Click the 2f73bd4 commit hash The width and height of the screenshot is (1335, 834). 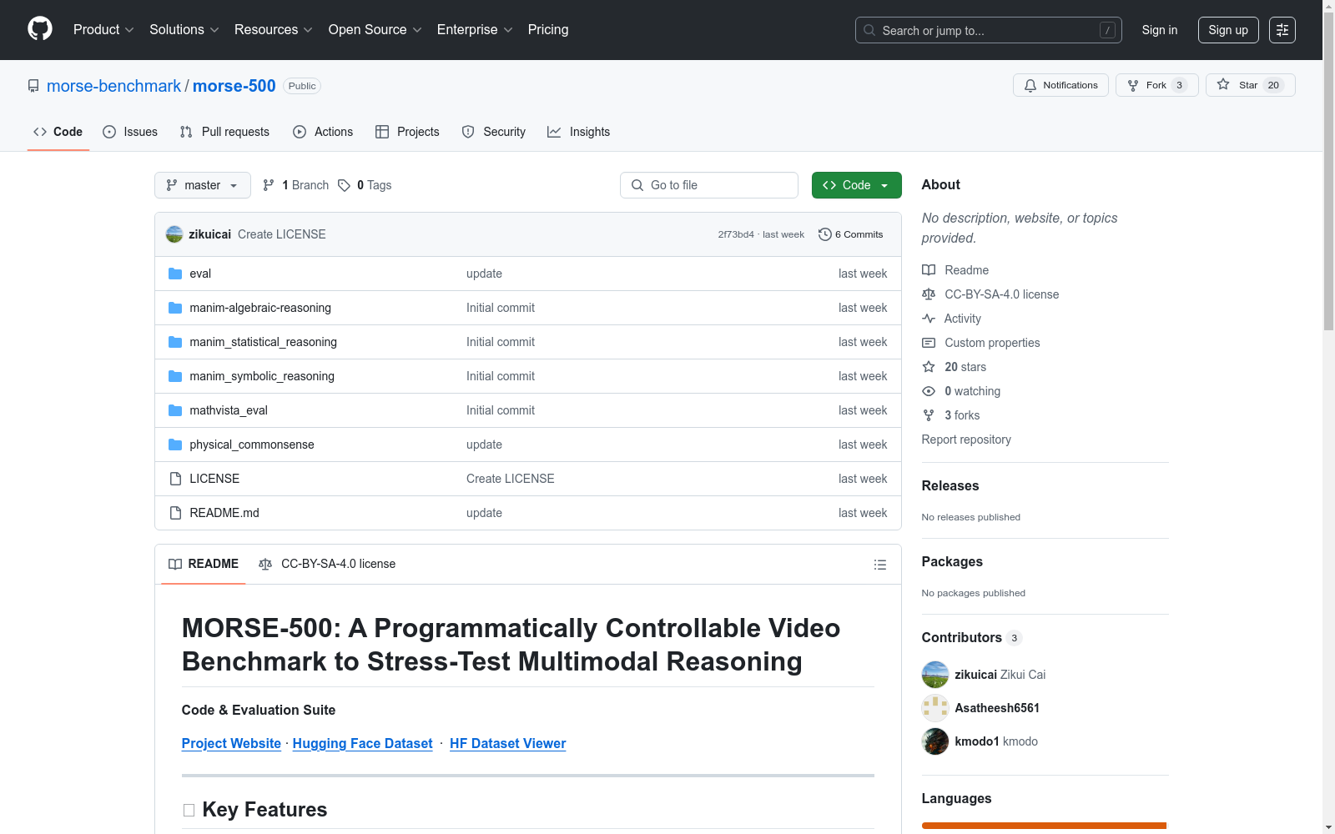click(736, 234)
